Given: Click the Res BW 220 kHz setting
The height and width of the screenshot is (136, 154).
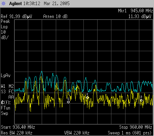Looking at the screenshot, I should 17,133.
